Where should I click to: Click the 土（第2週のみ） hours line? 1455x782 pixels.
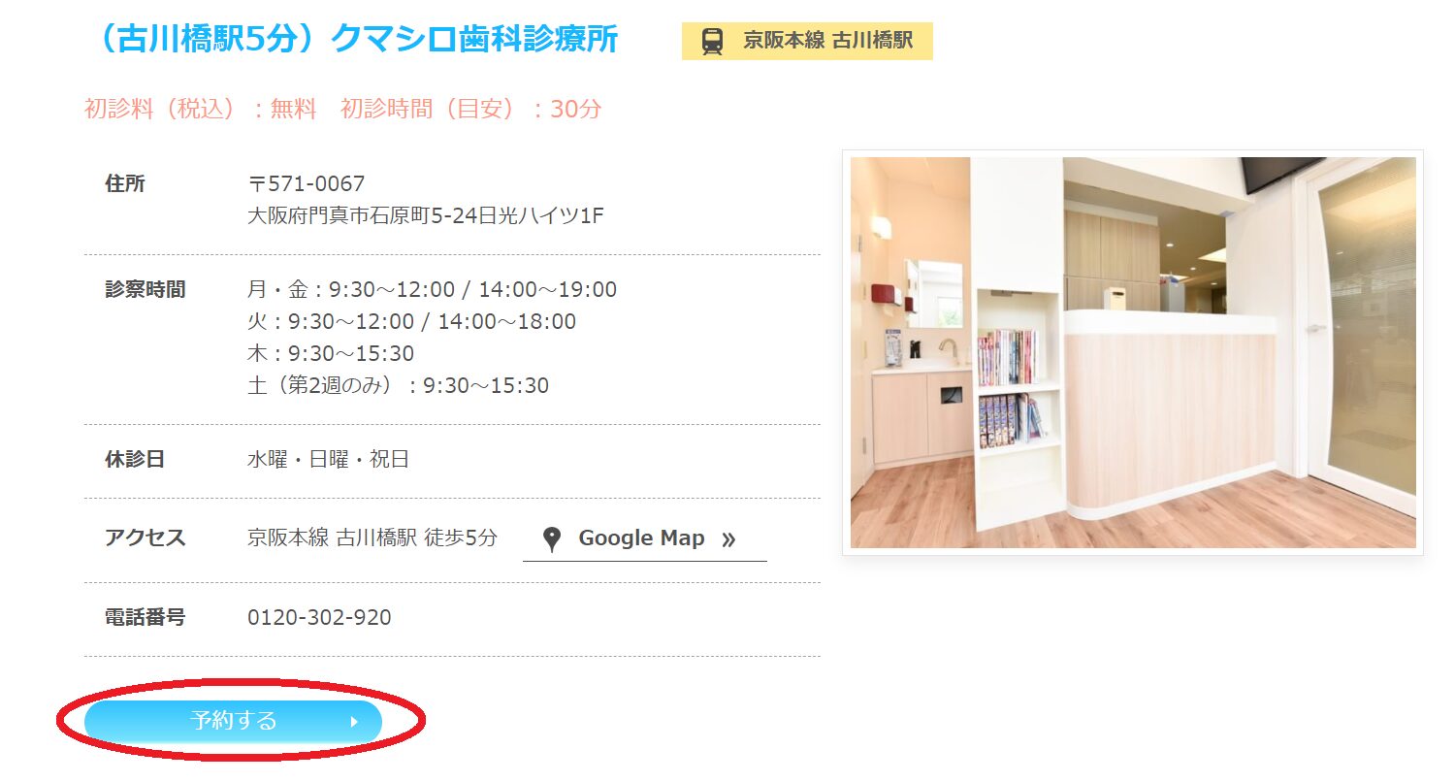(x=398, y=385)
